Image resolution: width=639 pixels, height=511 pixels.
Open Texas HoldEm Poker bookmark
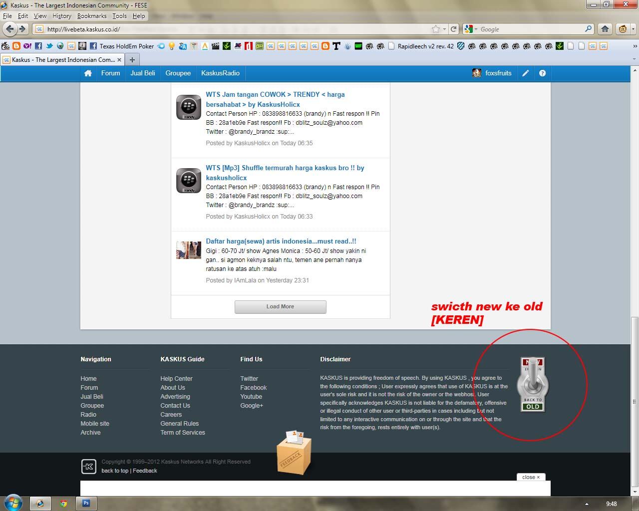click(121, 46)
